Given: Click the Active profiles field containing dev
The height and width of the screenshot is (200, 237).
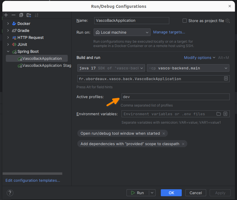Looking at the screenshot, I should click(x=175, y=97).
